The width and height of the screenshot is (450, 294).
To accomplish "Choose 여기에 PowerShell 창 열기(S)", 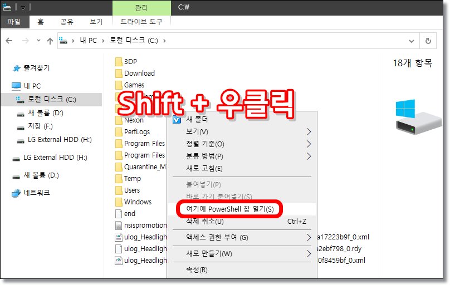I will [242, 209].
